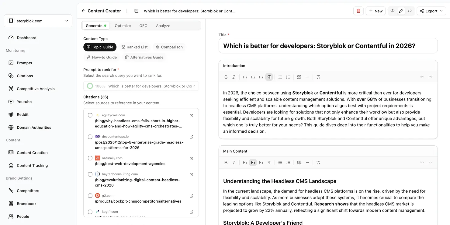450x225 pixels.
Task: Expand the Export dropdown menu
Action: tap(431, 11)
